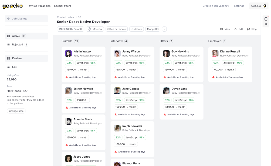Click the $100k-$160k / month tag
271x166 pixels.
click(70, 29)
